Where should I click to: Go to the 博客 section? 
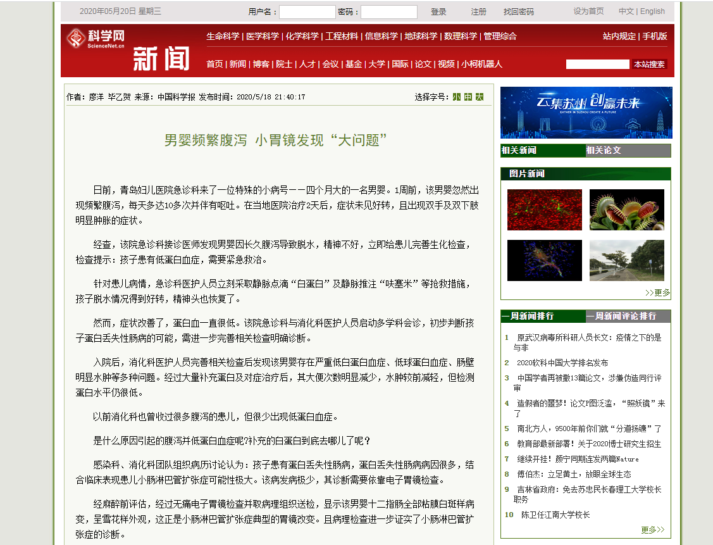pyautogui.click(x=261, y=64)
